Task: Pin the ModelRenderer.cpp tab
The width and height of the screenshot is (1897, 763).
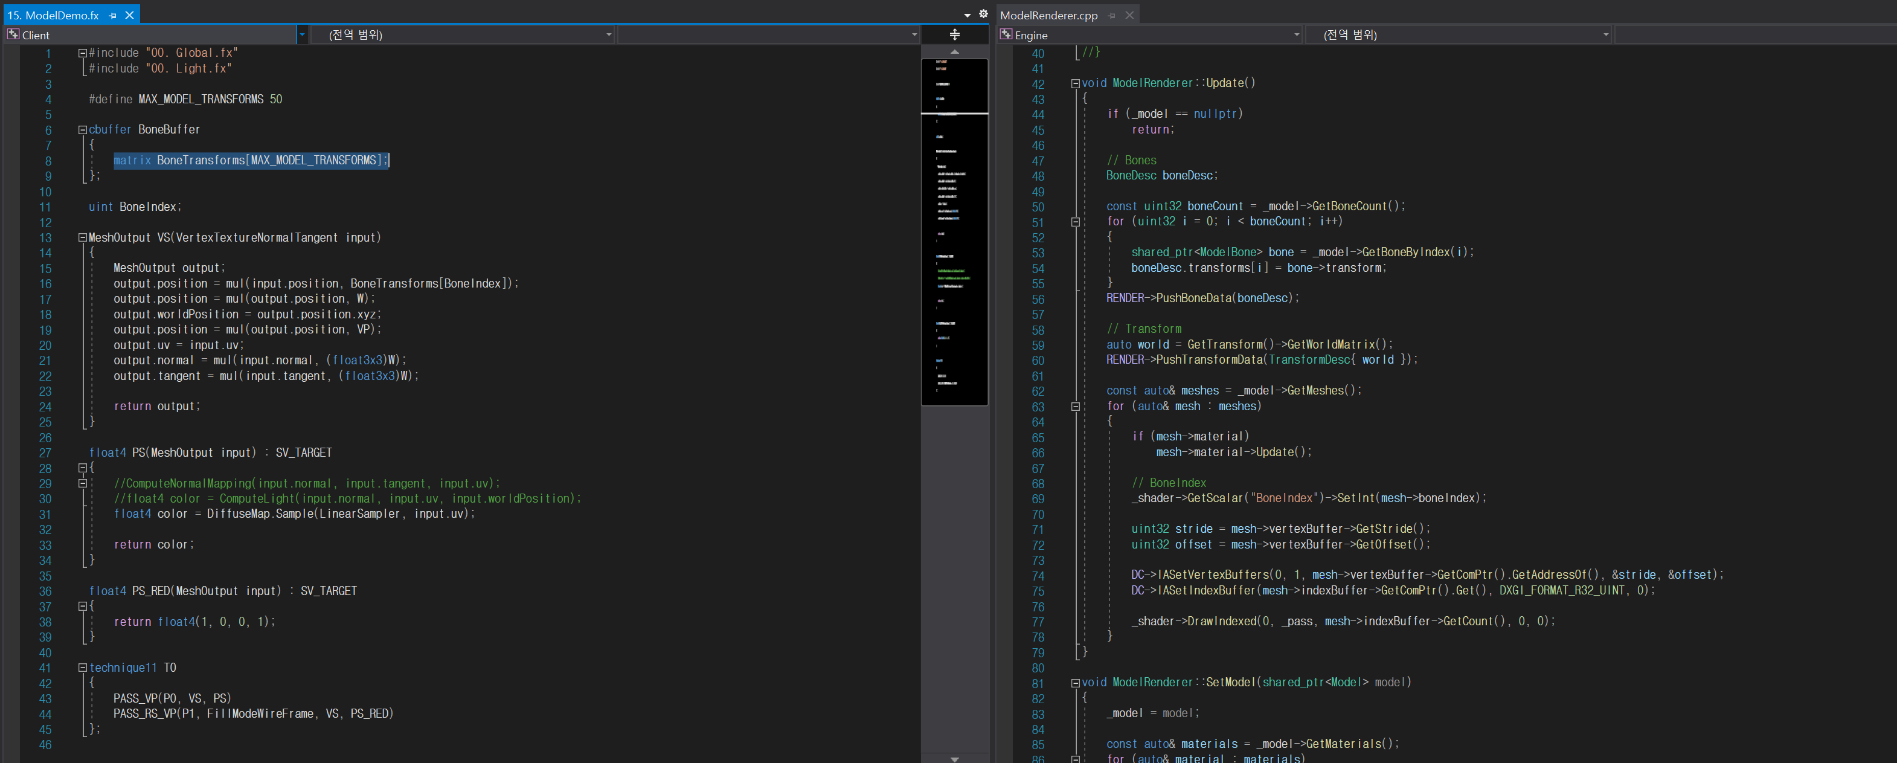Action: point(1112,16)
